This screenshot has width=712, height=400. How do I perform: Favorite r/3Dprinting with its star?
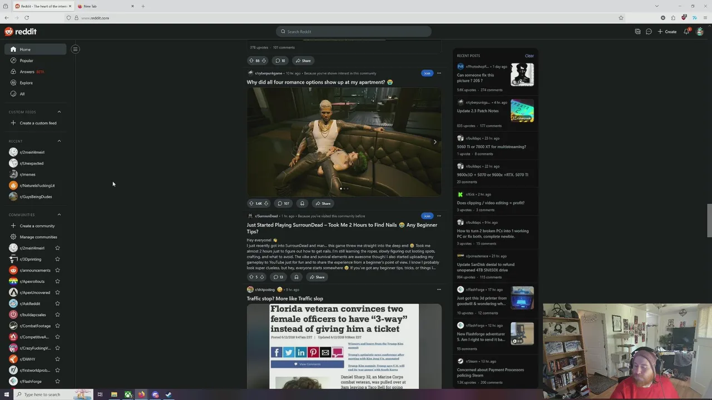click(x=57, y=259)
